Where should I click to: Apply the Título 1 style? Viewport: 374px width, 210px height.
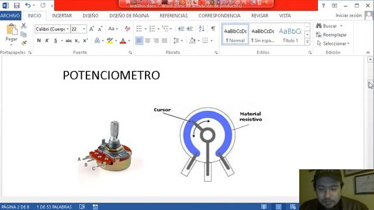(x=290, y=34)
